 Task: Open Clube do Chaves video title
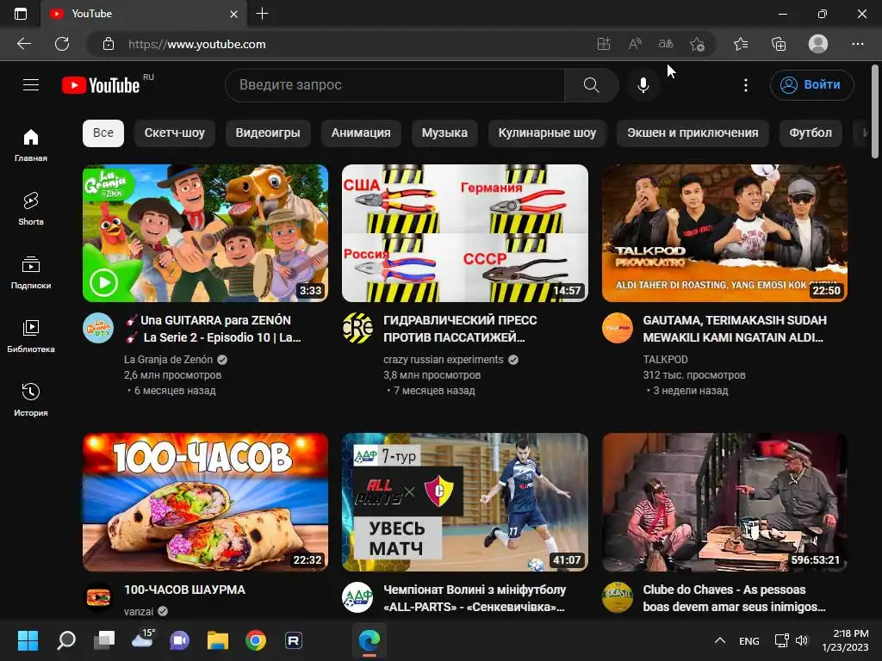(734, 598)
